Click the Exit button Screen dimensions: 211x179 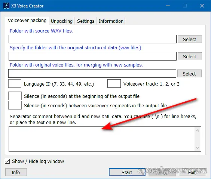pos(192,172)
